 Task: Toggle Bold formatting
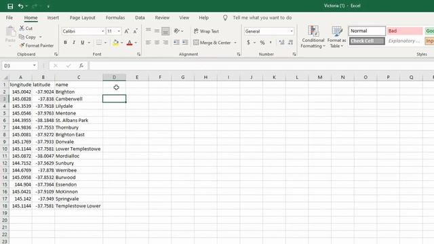pos(65,43)
